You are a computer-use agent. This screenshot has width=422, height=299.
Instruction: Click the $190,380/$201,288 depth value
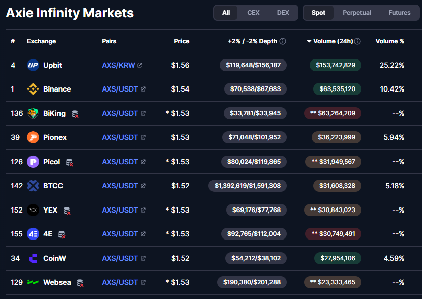252,282
